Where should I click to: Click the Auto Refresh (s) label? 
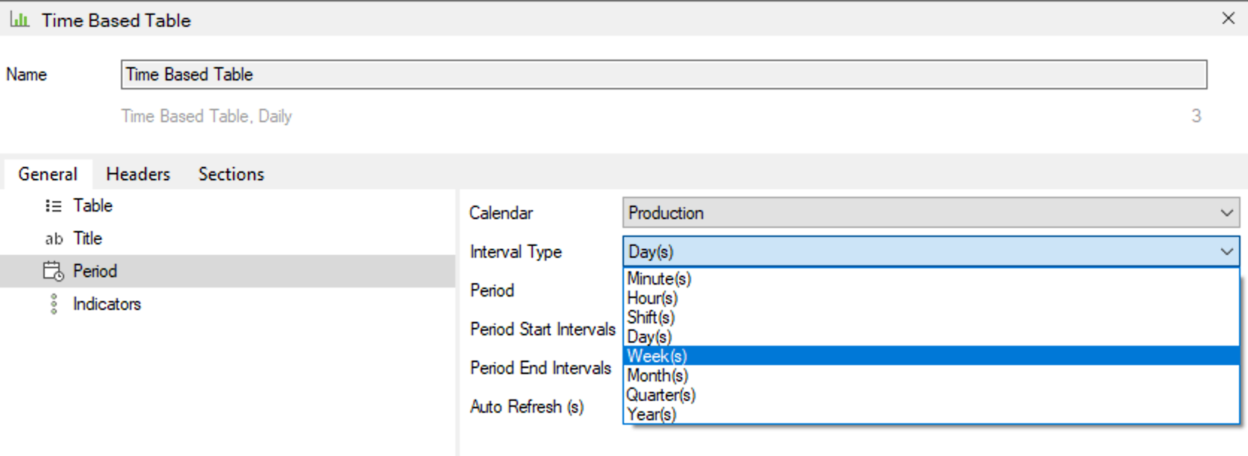[x=527, y=407]
